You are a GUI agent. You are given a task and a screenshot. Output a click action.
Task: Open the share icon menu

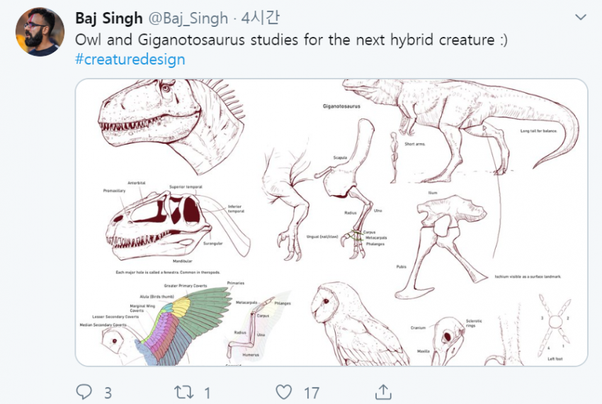click(383, 391)
